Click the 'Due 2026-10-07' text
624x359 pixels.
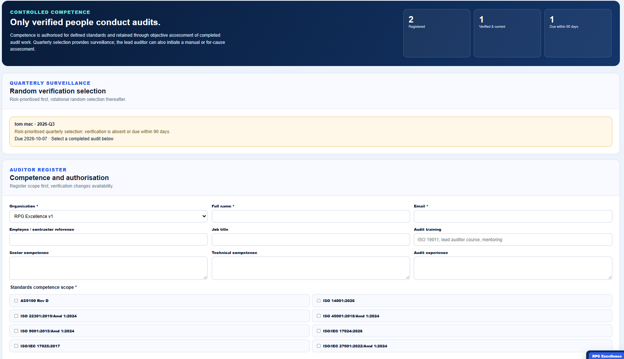31,139
